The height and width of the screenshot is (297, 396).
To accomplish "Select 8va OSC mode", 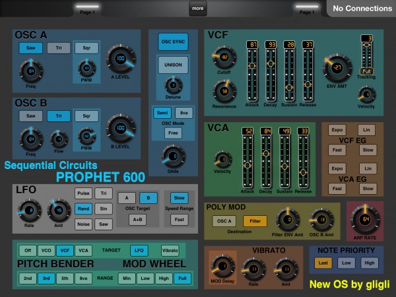I will coord(184,113).
